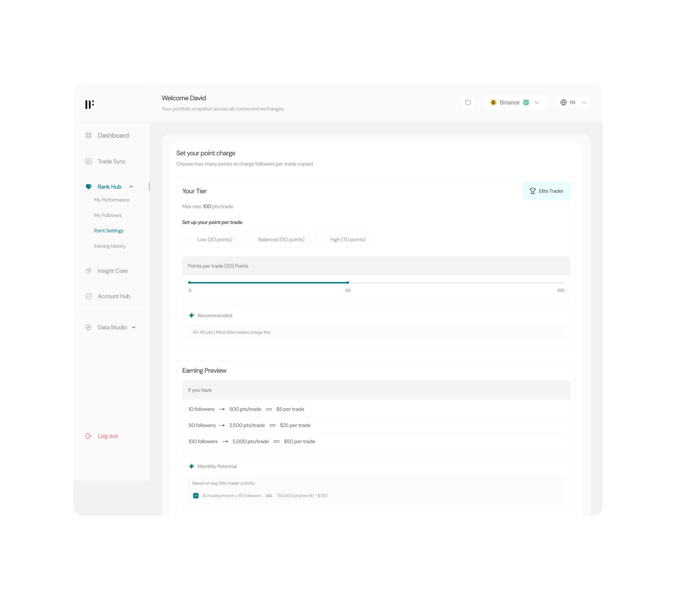Click the Trade Sync chart icon
Image resolution: width=676 pixels, height=599 pixels.
88,161
